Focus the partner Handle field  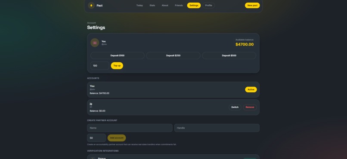[217, 128]
